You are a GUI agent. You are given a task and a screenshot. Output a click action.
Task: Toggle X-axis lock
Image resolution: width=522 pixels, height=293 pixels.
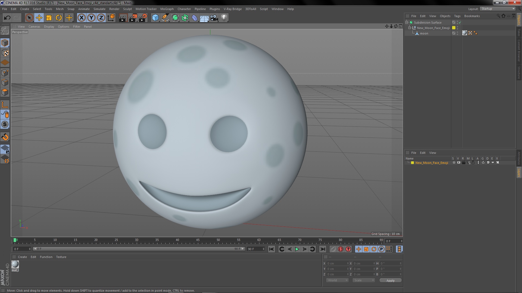[81, 18]
